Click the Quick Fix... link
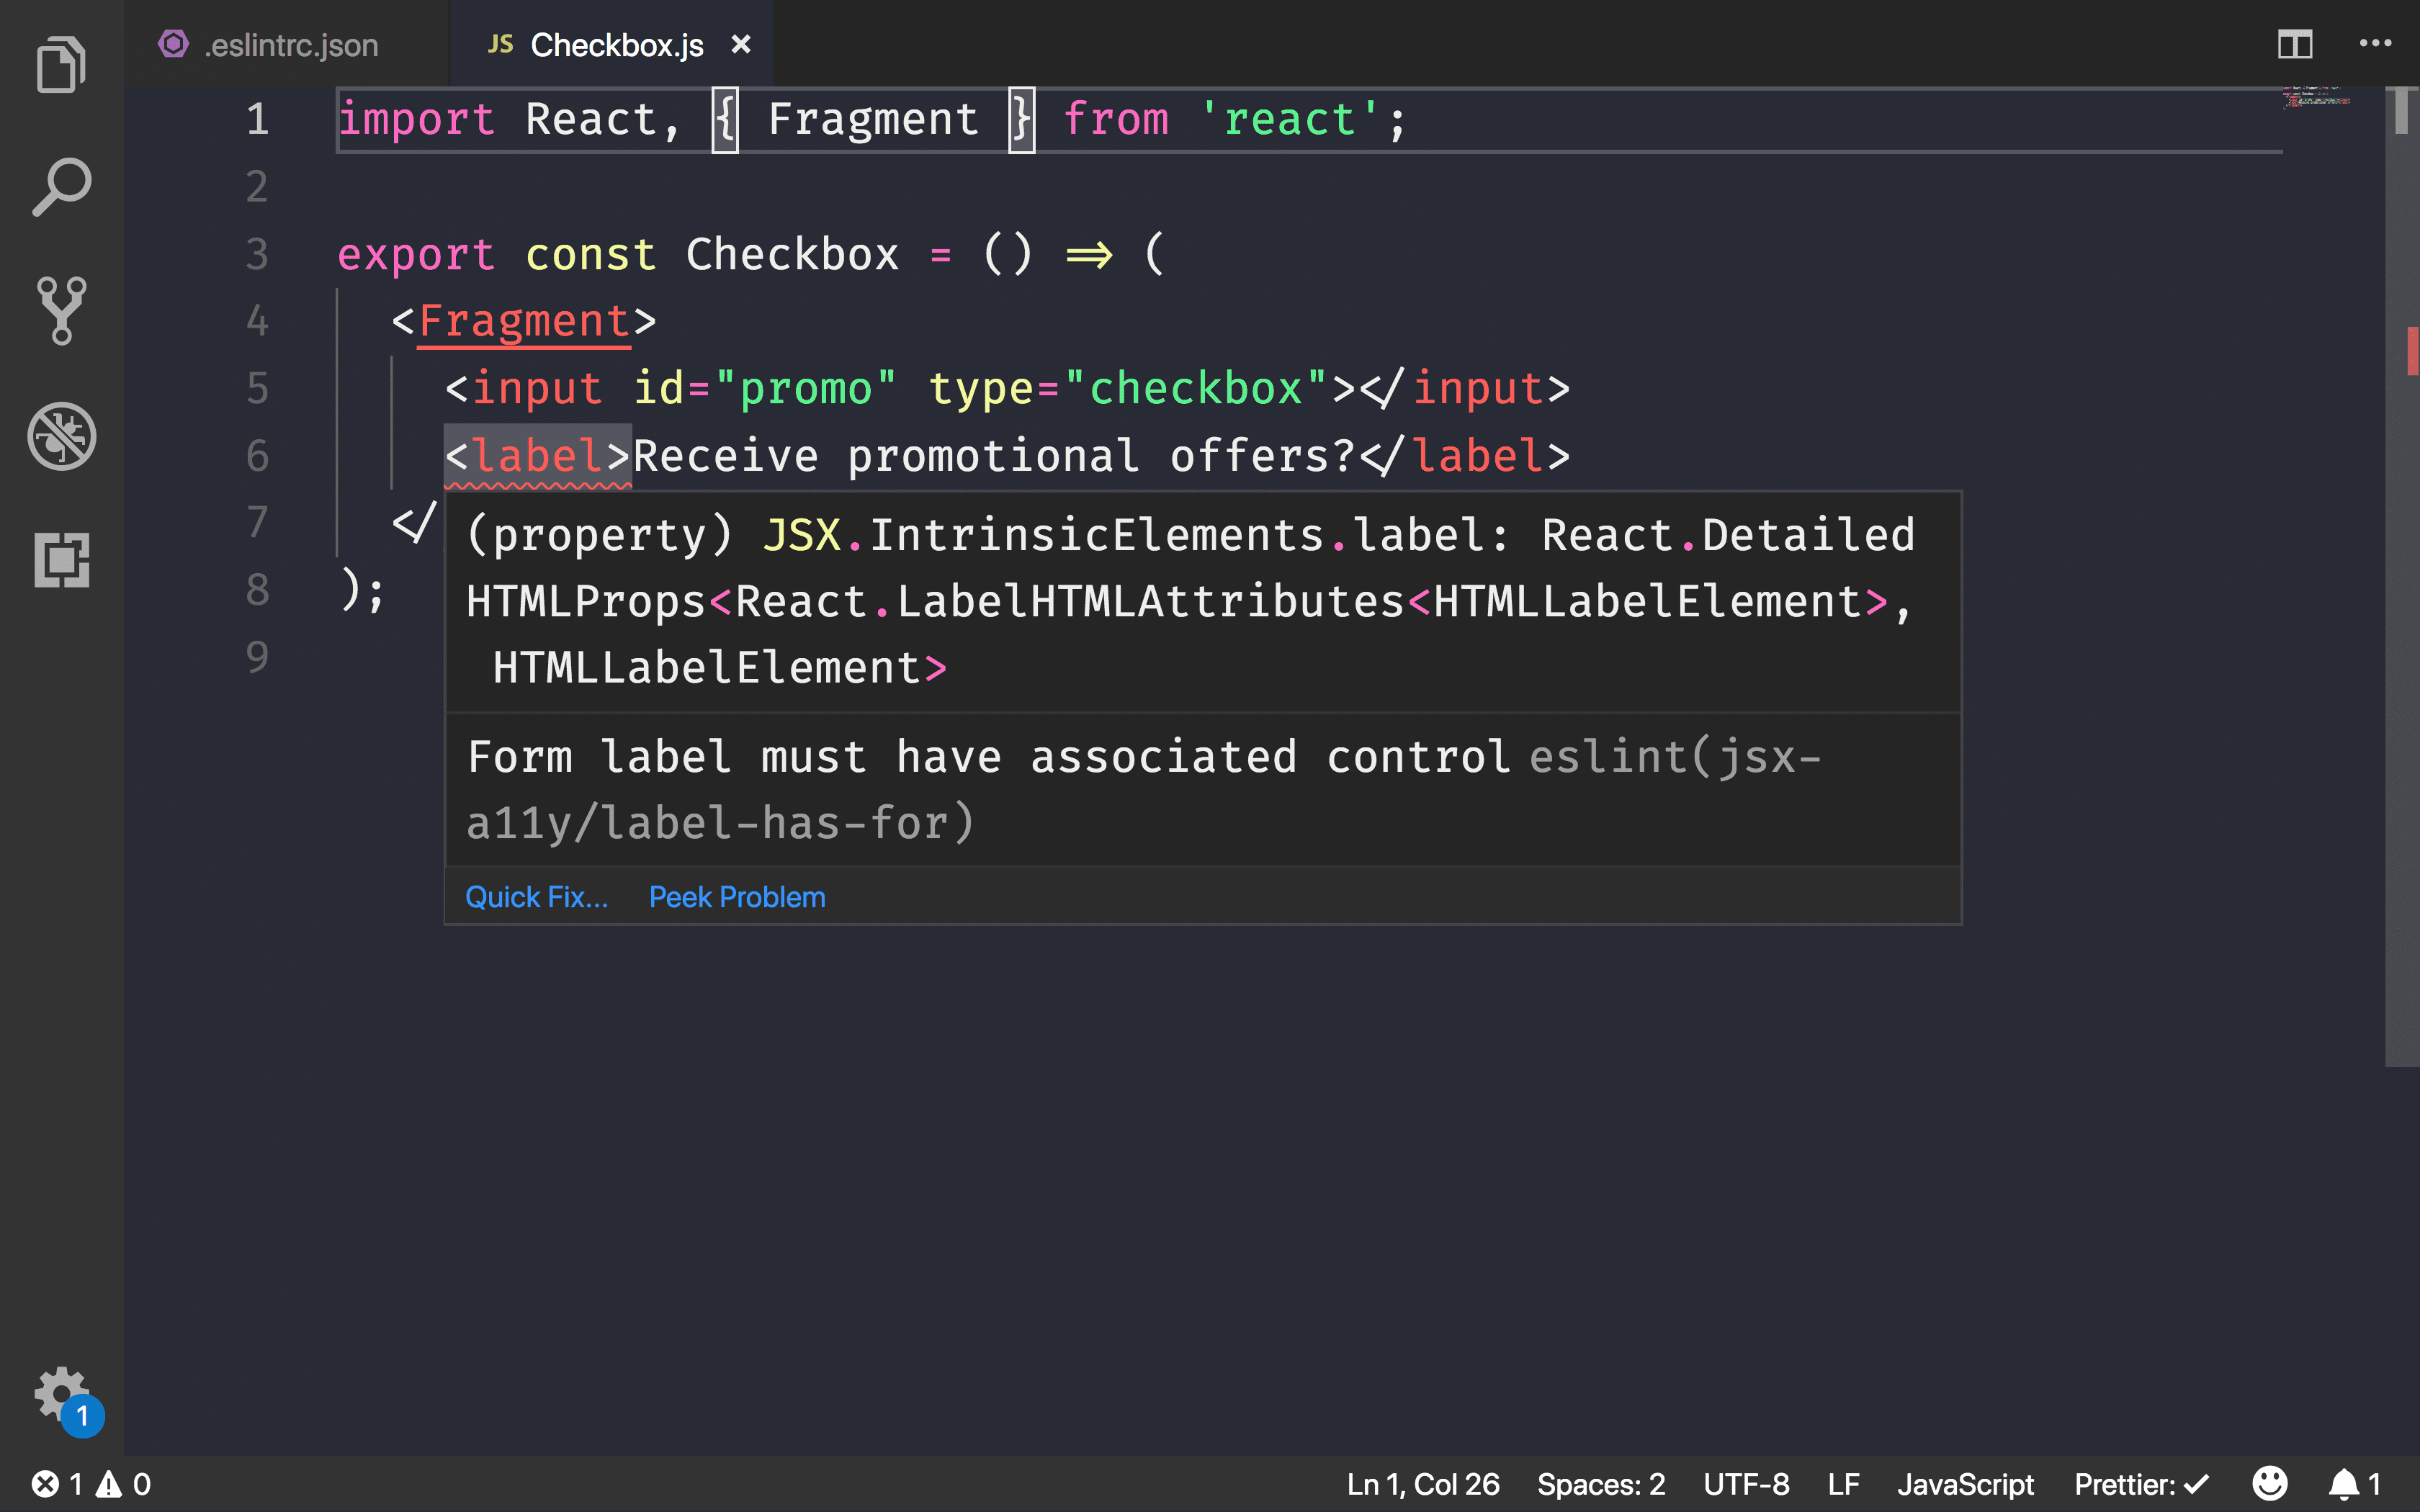This screenshot has width=2420, height=1512. (535, 896)
